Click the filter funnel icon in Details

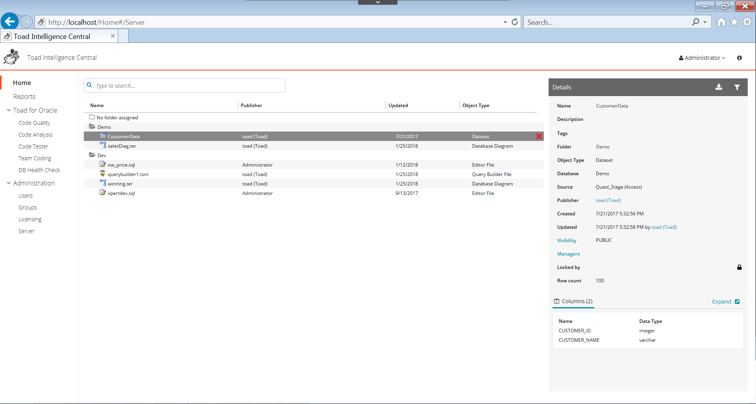[x=737, y=87]
